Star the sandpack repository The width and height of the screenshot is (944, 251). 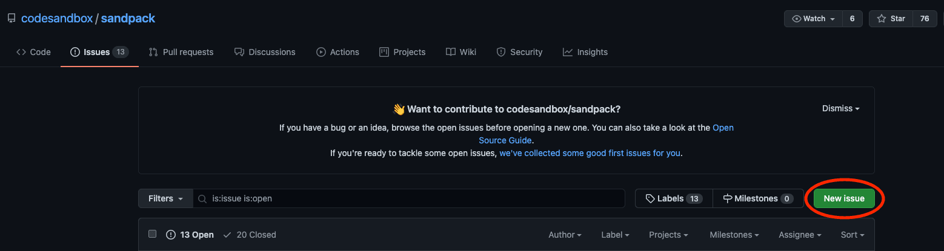[891, 19]
